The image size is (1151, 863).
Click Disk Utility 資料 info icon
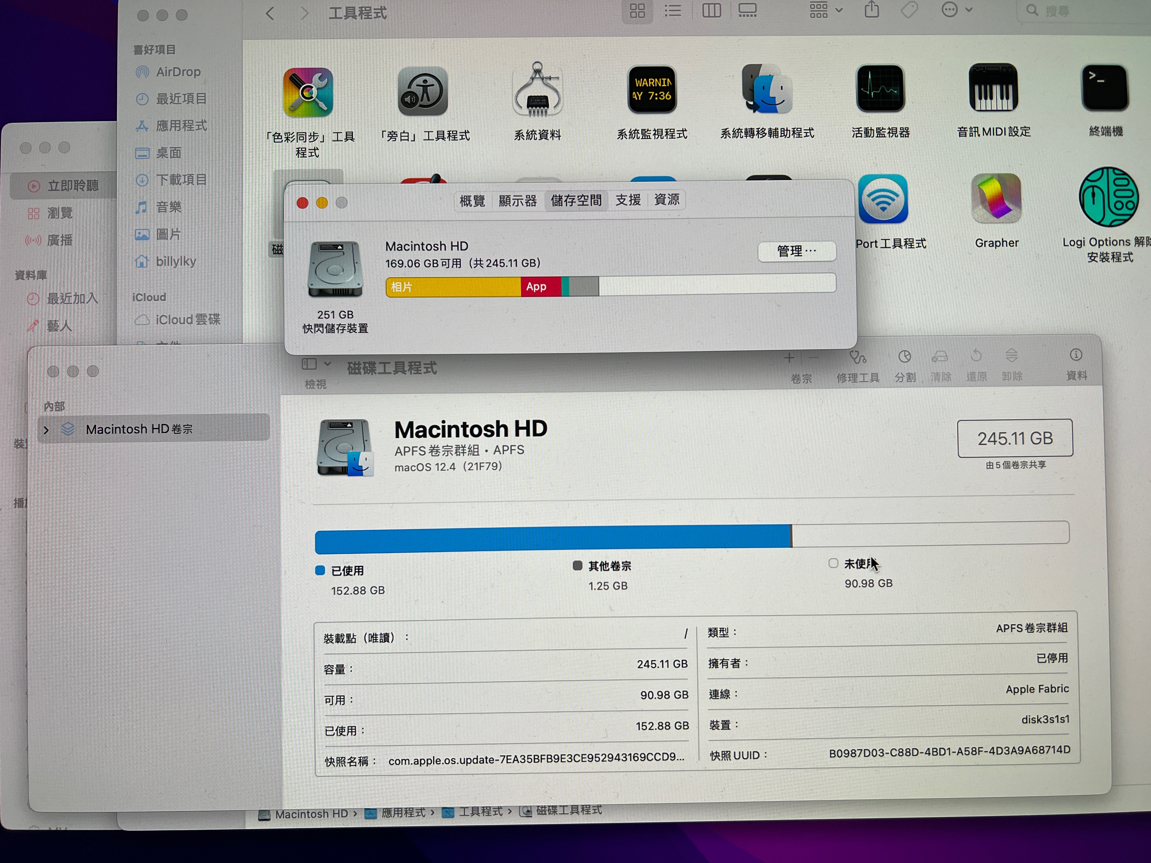point(1076,355)
